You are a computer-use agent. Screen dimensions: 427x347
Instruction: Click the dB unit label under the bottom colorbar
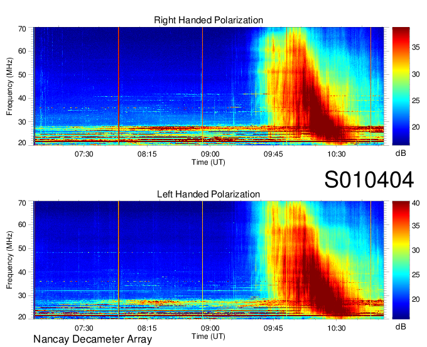click(401, 327)
